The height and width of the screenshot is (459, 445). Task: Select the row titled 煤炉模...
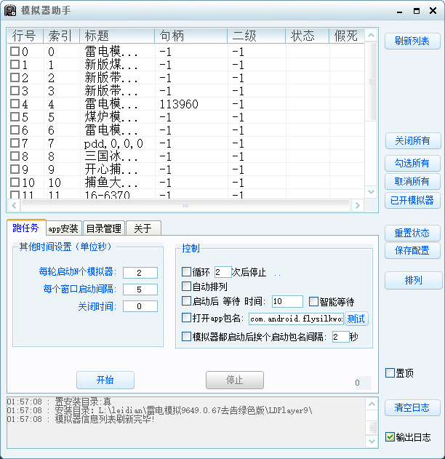click(185, 117)
